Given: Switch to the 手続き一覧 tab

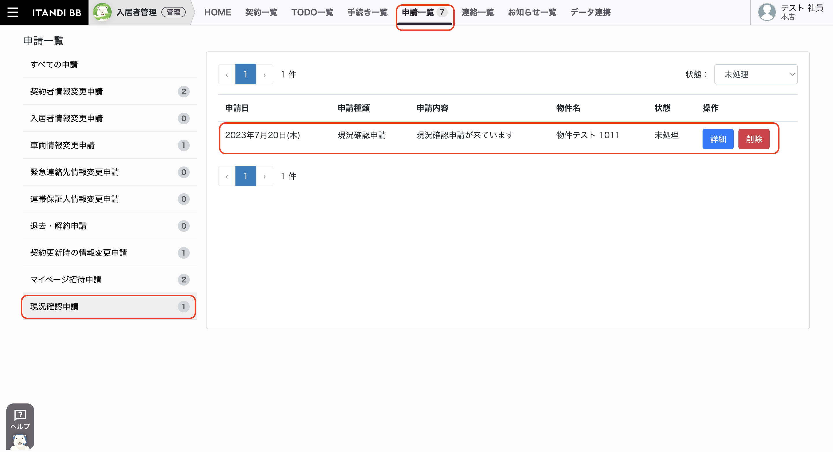Looking at the screenshot, I should coord(367,12).
